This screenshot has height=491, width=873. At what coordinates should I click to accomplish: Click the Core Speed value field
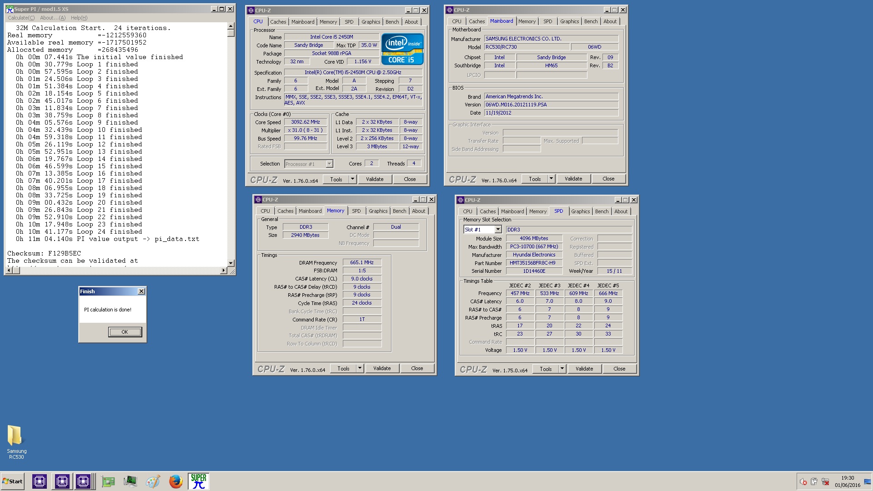306,122
